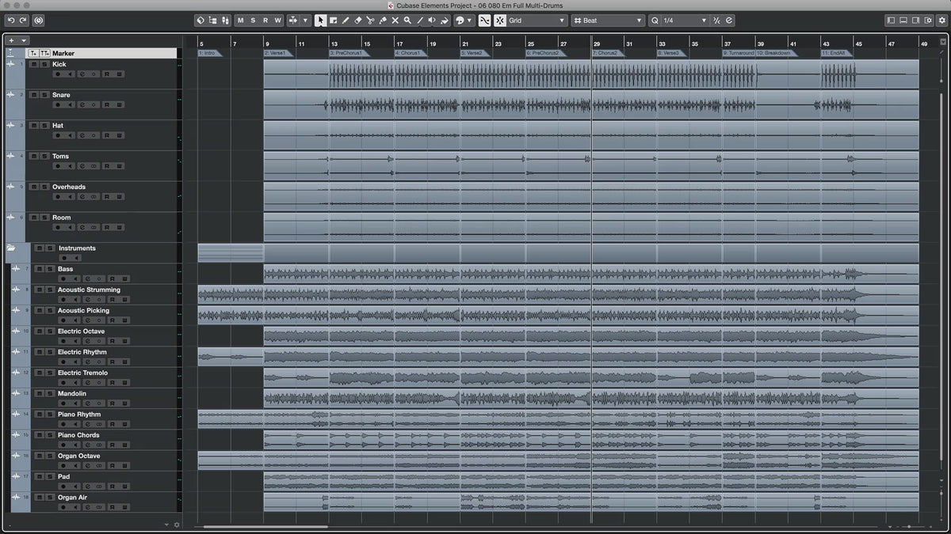
Task: Select the Range Selection tool
Action: point(333,21)
